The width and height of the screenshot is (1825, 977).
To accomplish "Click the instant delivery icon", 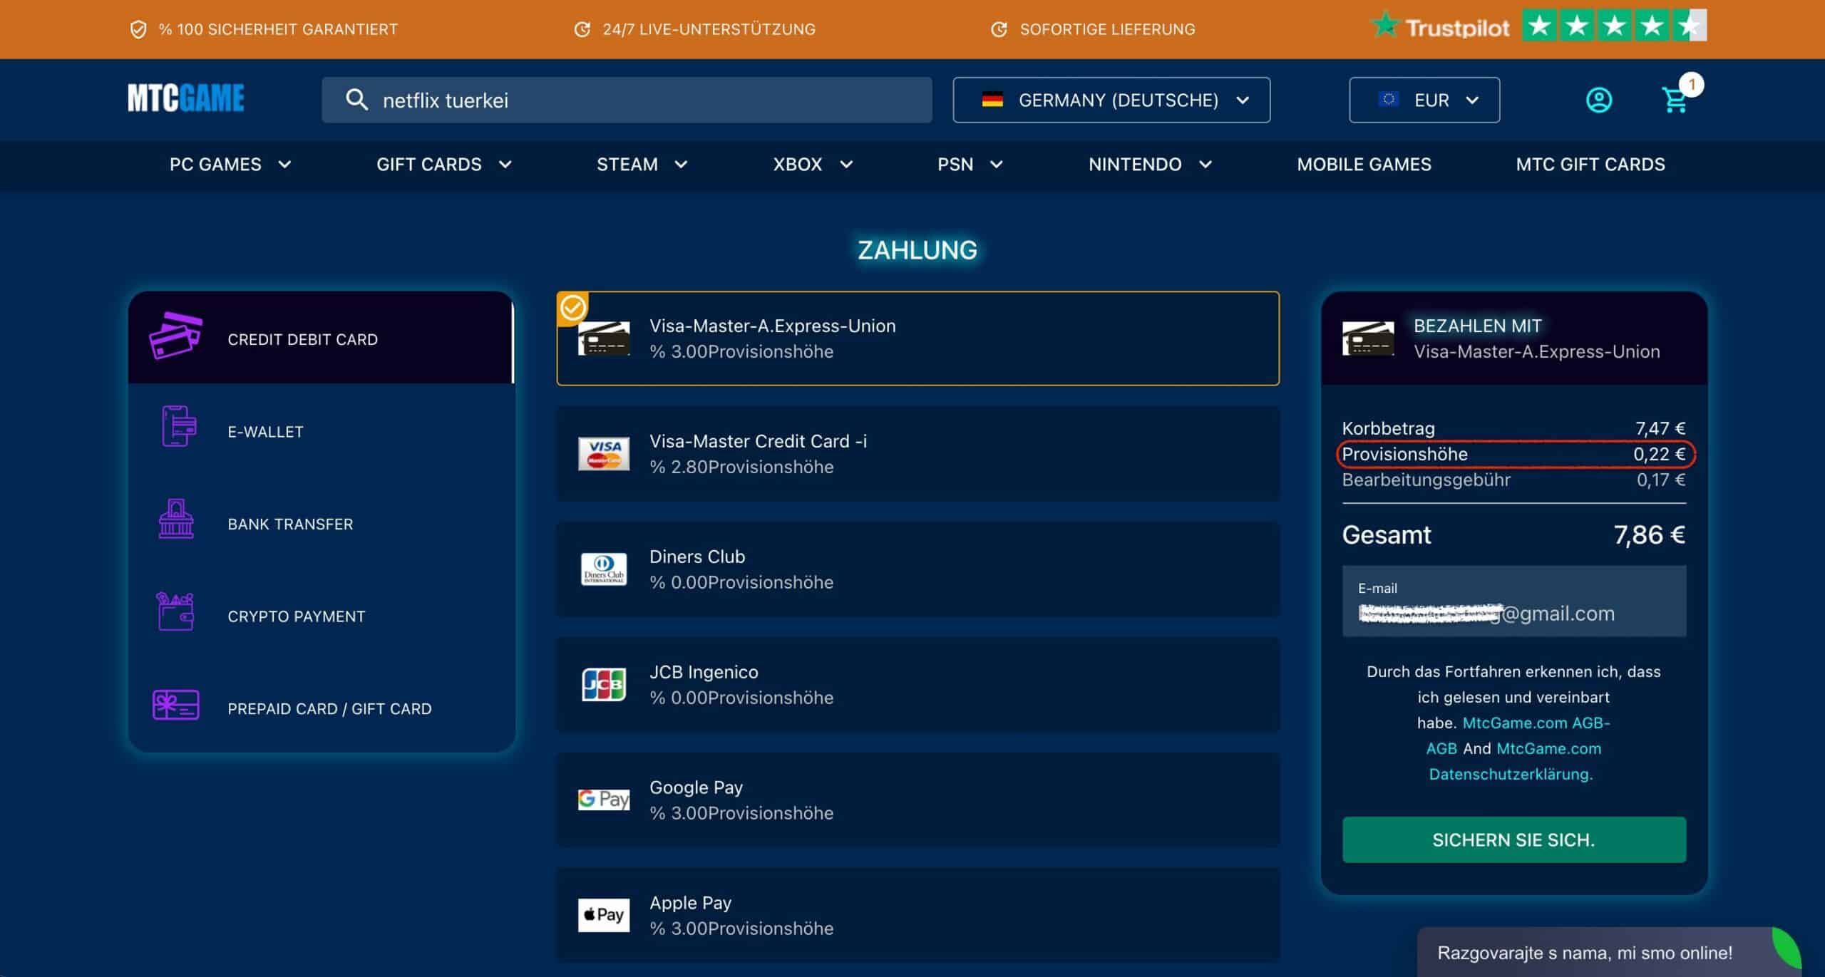I will coord(999,29).
